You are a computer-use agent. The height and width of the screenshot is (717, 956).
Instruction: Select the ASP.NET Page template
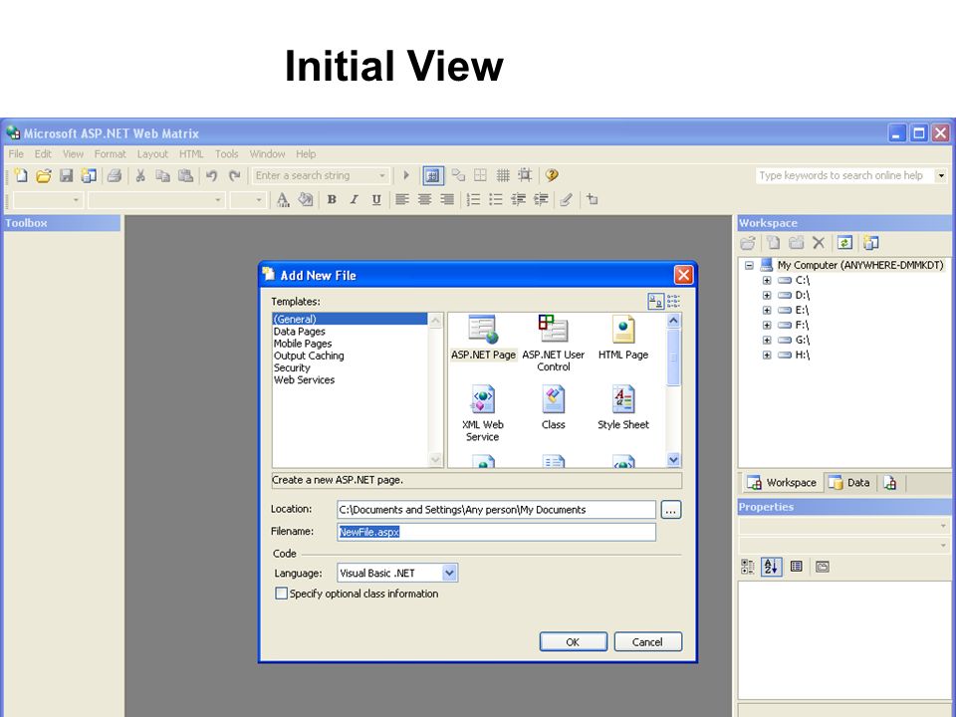pyautogui.click(x=484, y=338)
